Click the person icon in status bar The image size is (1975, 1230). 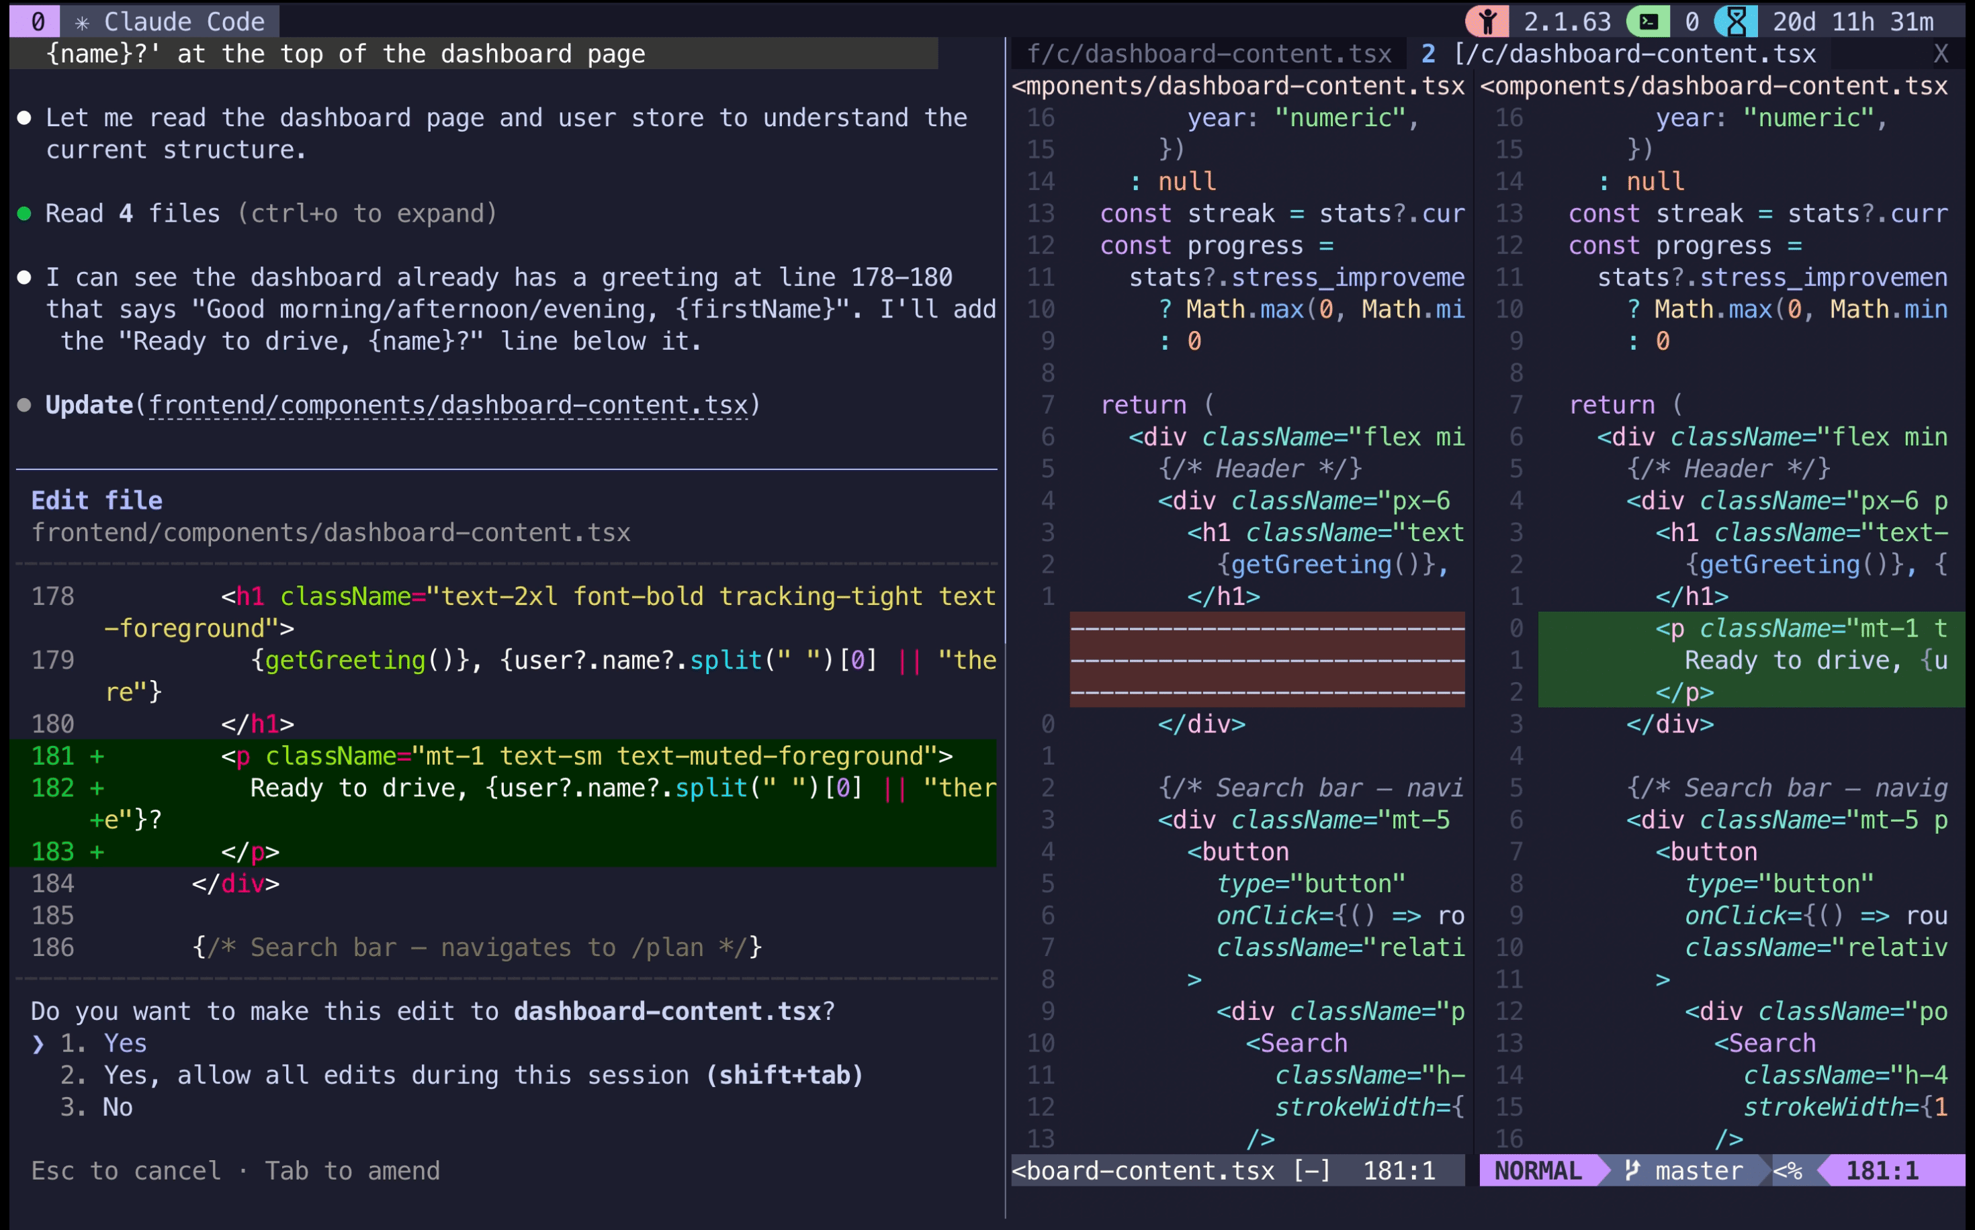(1487, 21)
